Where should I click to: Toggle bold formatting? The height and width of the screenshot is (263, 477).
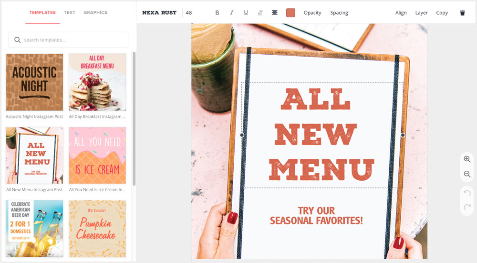tap(217, 13)
